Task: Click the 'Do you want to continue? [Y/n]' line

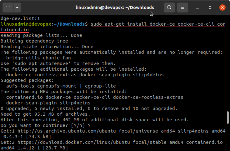Action: 46,125
